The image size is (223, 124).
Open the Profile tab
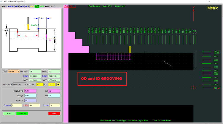tap(11, 6)
